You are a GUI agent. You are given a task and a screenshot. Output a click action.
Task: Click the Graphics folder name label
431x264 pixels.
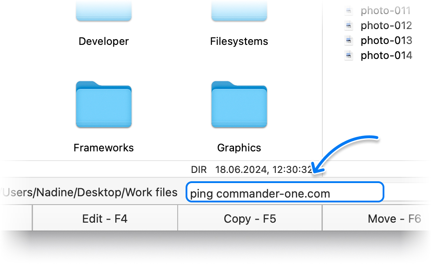[239, 148]
